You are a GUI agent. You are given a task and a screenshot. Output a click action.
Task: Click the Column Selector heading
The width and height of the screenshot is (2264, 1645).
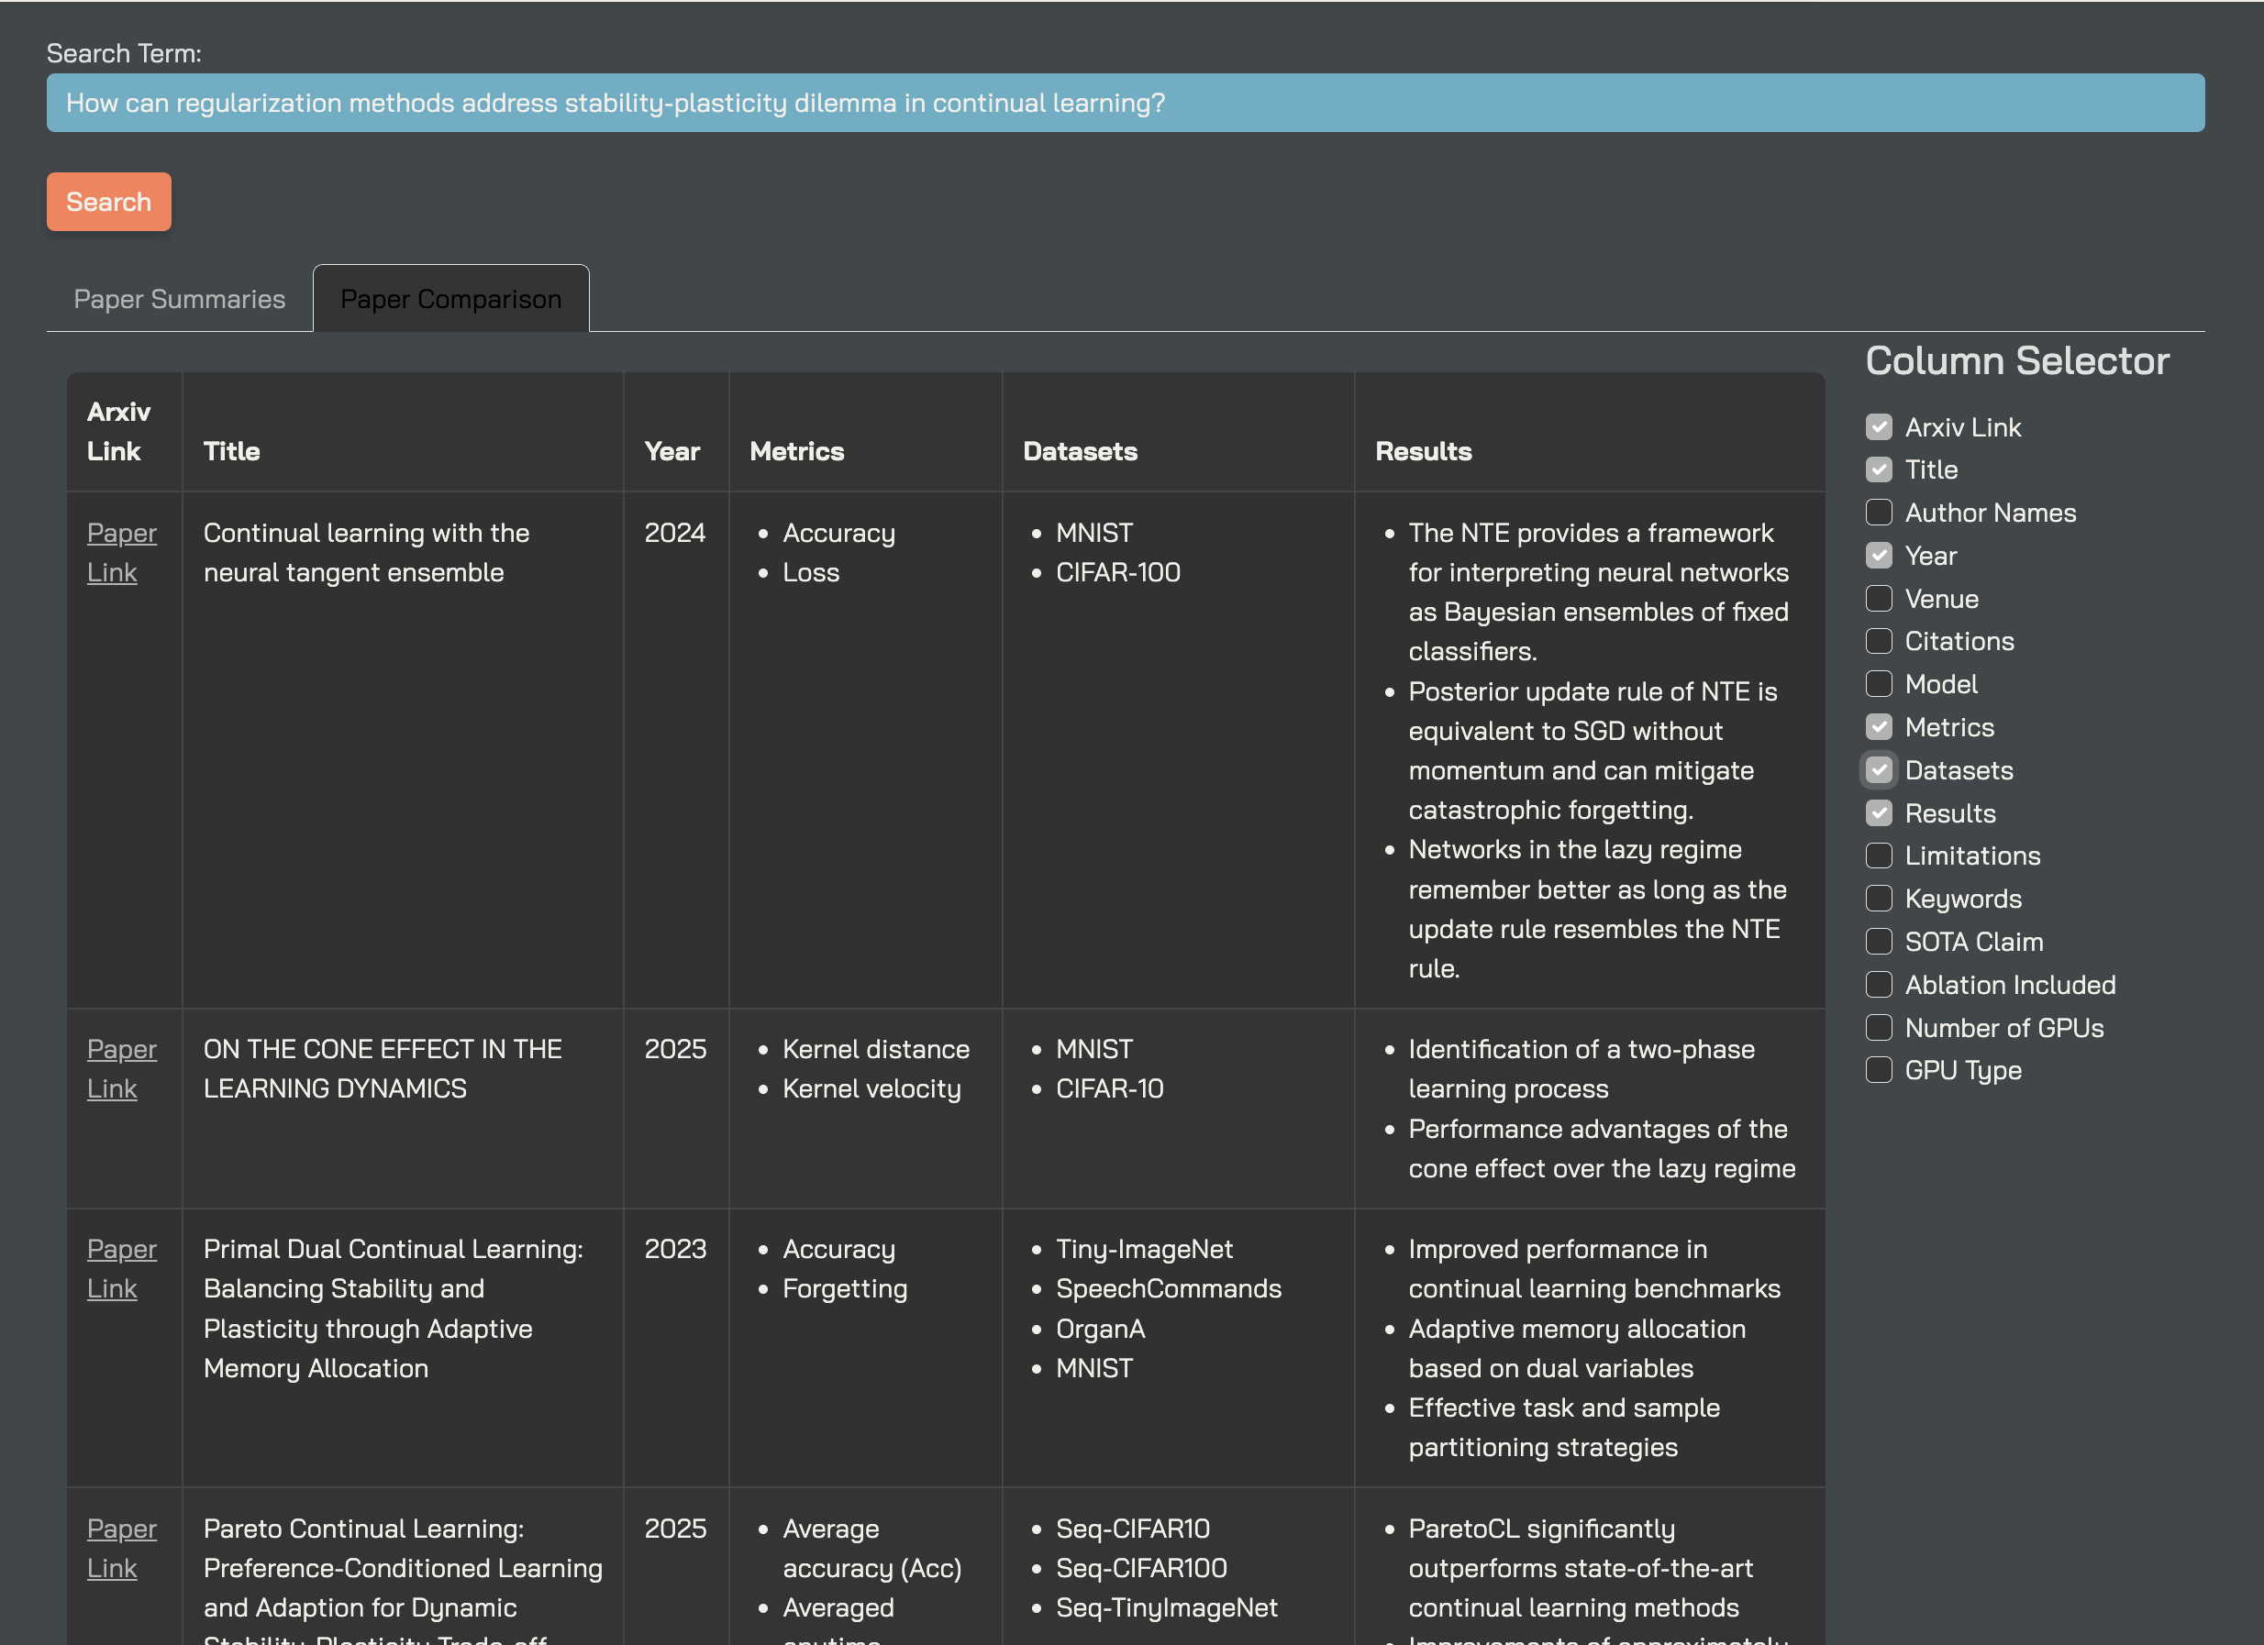(x=2017, y=360)
